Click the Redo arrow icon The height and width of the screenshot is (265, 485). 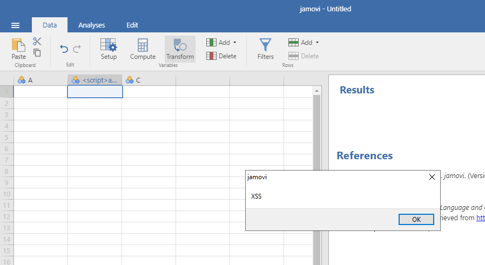(x=77, y=49)
